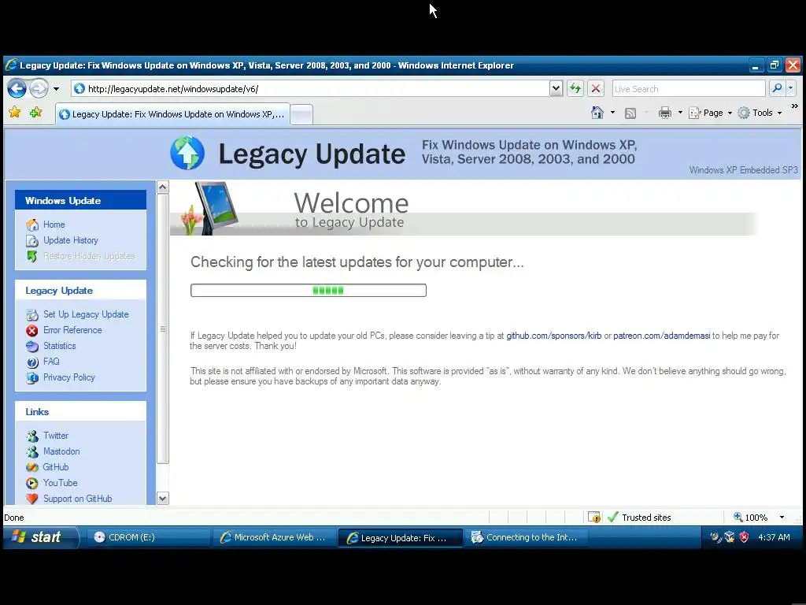
Task: Click the Live Search box
Action: point(689,88)
